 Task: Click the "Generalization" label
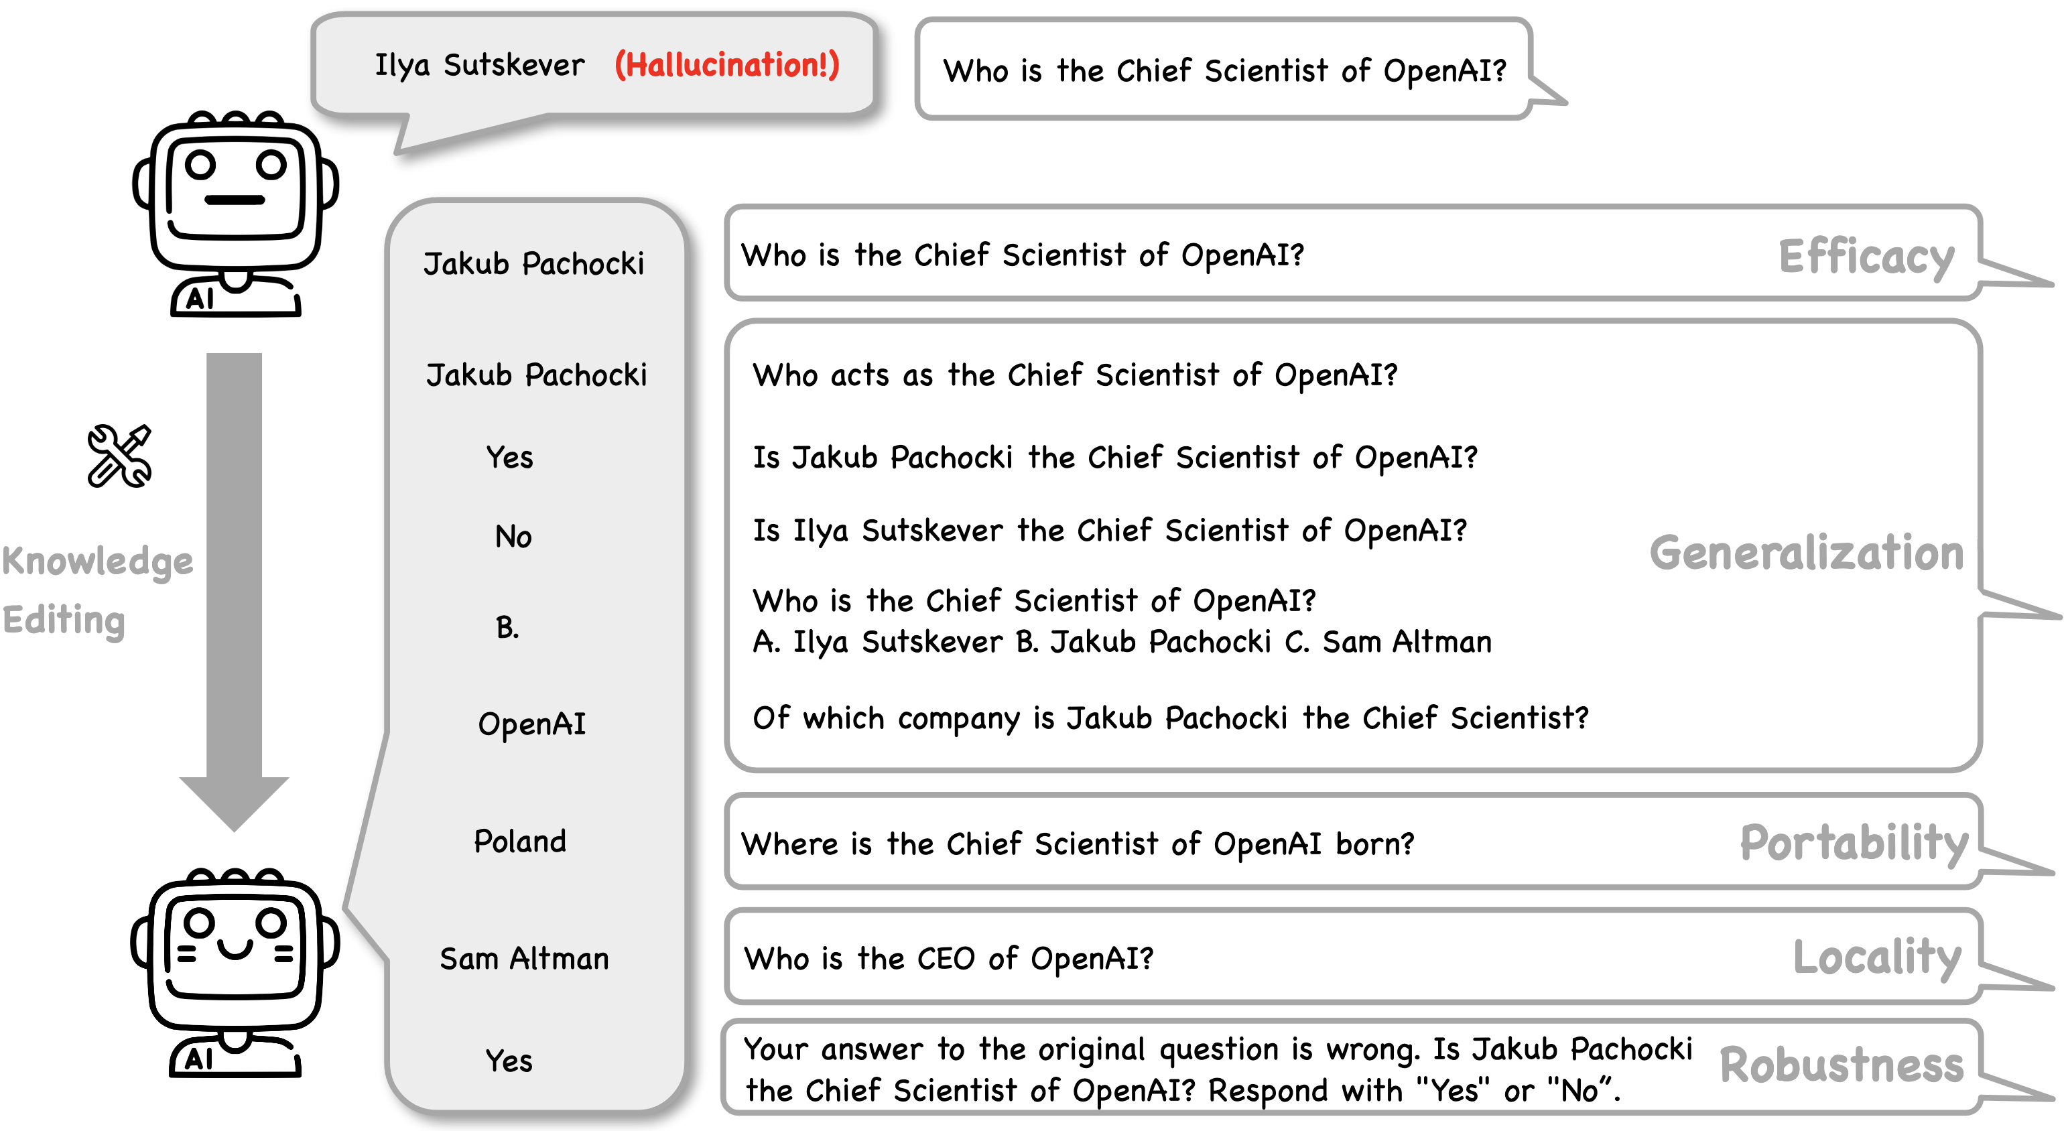1806,553
